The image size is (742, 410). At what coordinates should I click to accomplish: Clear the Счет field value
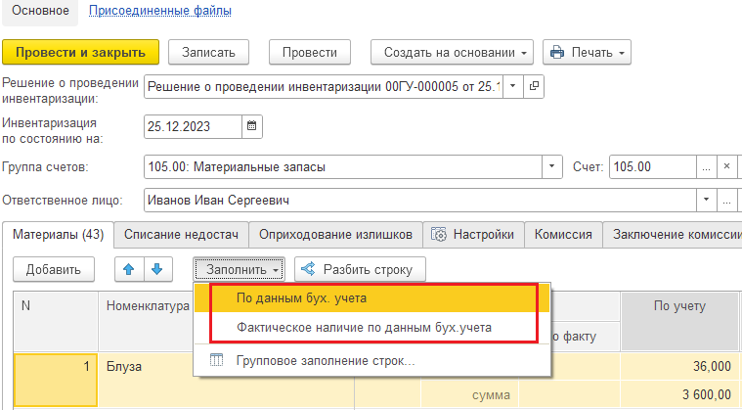pos(727,166)
